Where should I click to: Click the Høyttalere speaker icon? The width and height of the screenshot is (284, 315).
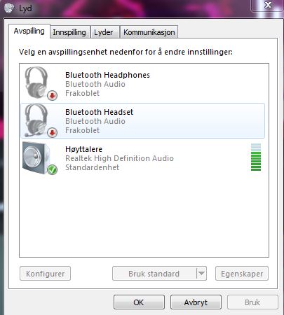click(36, 157)
